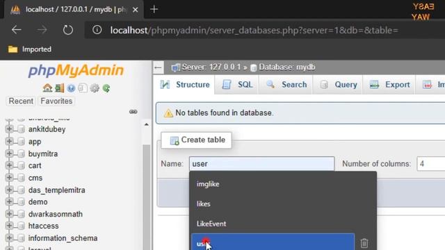
Task: Open phpMyAdmin home icon
Action: 47,88
